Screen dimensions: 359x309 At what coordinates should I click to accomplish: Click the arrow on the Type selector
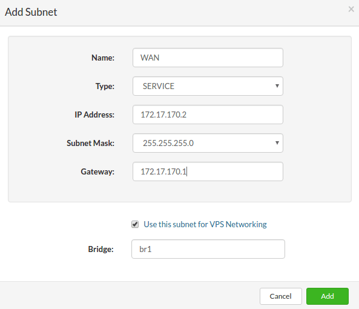click(277, 86)
